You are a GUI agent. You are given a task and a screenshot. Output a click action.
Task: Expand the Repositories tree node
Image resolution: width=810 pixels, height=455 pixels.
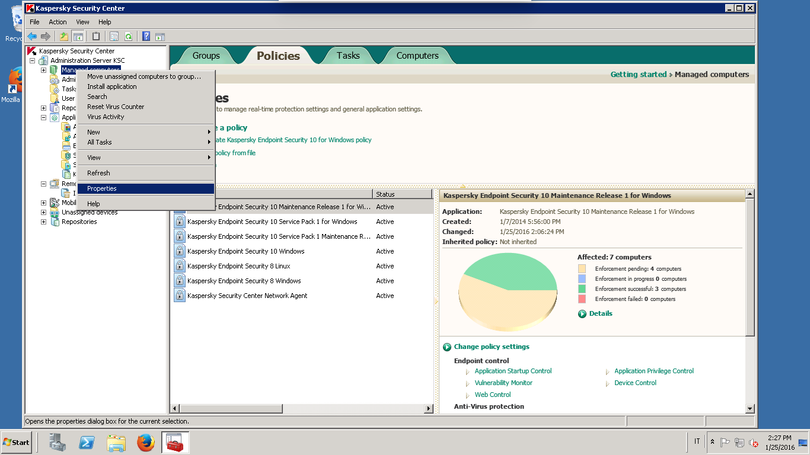(43, 222)
